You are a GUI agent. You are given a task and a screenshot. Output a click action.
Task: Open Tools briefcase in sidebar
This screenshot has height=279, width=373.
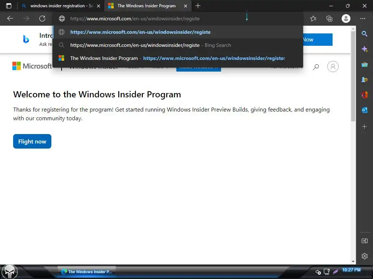click(x=364, y=64)
